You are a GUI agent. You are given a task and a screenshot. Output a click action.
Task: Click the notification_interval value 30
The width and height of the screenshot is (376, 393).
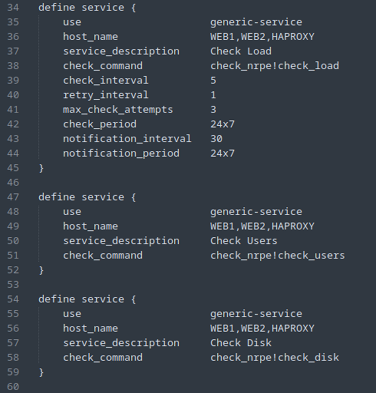(x=216, y=139)
